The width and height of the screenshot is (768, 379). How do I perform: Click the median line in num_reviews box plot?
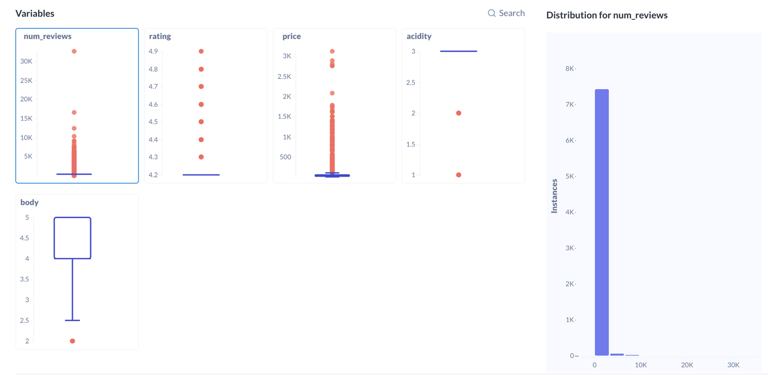tap(74, 174)
